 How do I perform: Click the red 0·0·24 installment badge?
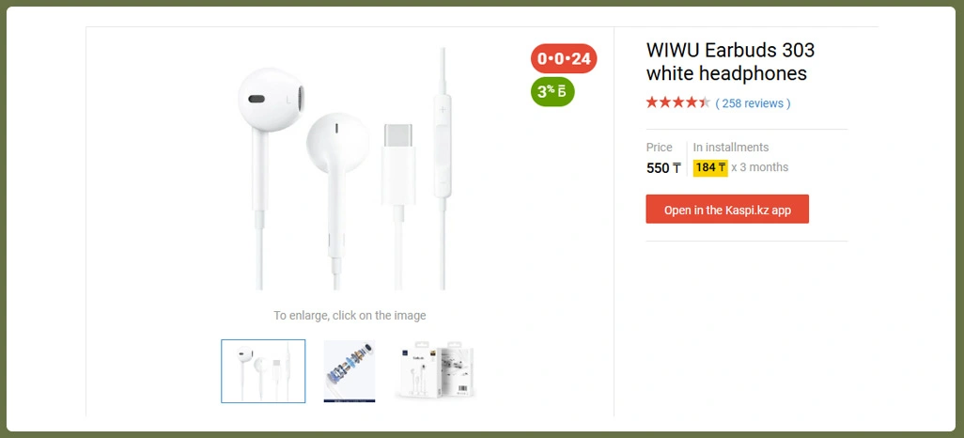[564, 58]
